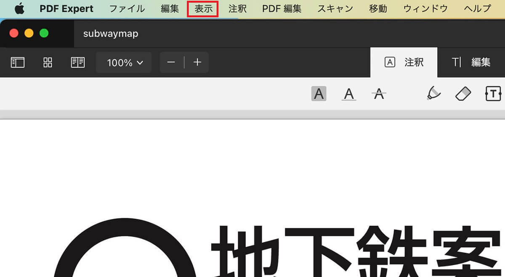The width and height of the screenshot is (505, 277).
Task: Click the red close window button
Action: tap(14, 33)
